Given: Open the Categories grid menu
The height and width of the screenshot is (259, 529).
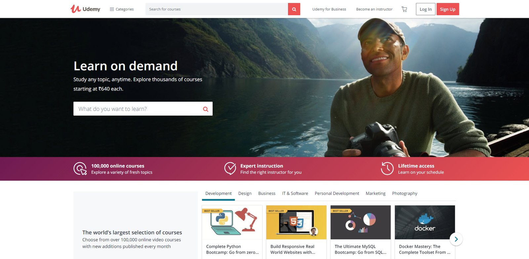Looking at the screenshot, I should pyautogui.click(x=122, y=9).
